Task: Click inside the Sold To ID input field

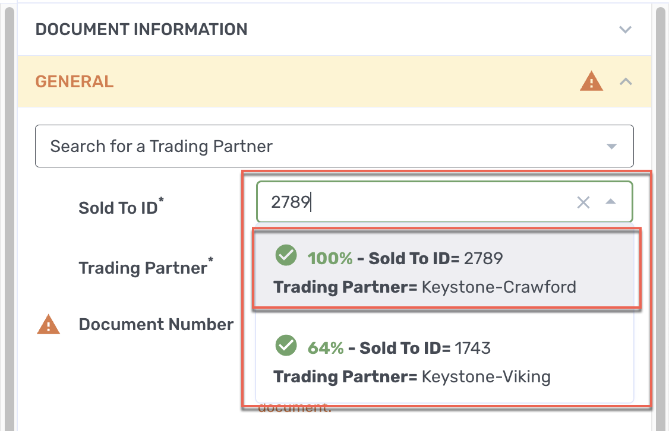Action: (x=416, y=202)
